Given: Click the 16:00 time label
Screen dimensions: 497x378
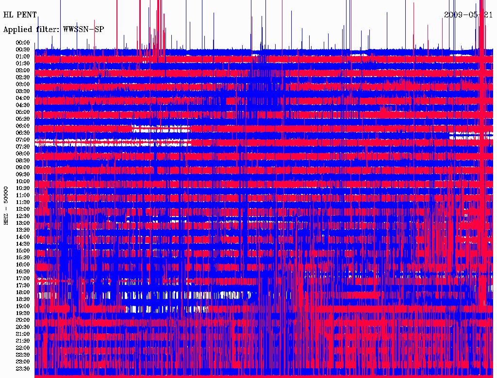Looking at the screenshot, I should [x=23, y=265].
